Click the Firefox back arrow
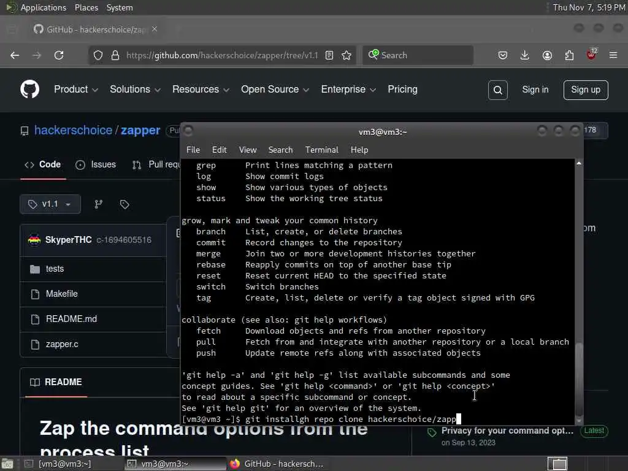Screen dimensions: 628x471 tap(15, 55)
